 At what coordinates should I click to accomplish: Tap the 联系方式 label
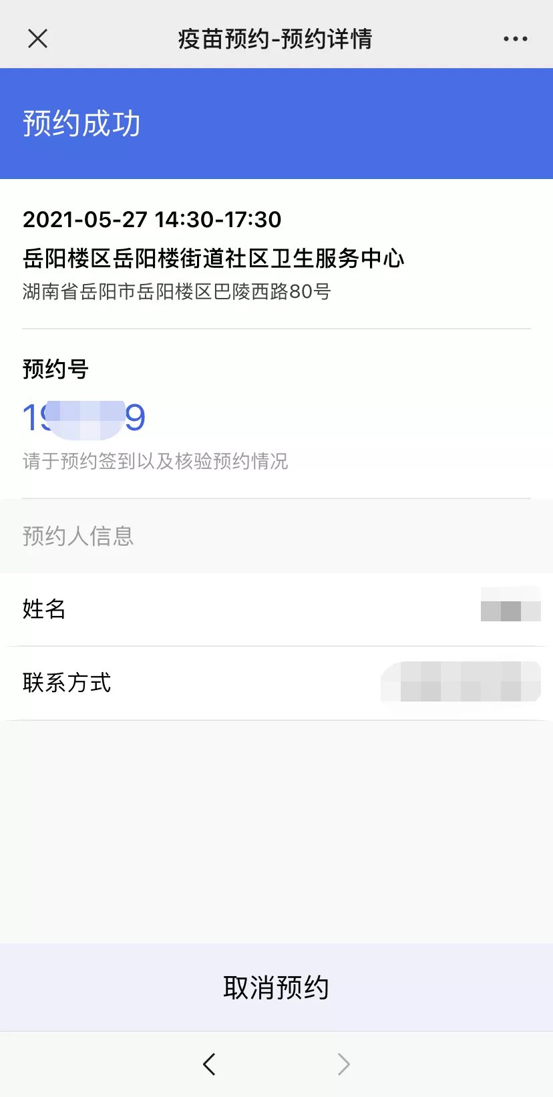click(67, 683)
